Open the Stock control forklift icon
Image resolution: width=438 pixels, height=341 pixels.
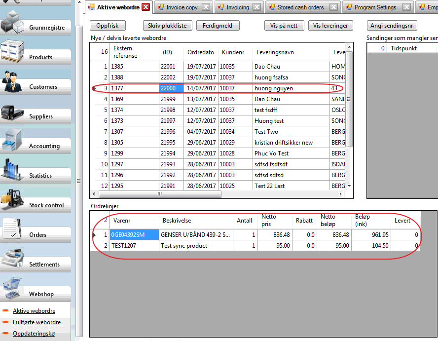[x=12, y=199]
